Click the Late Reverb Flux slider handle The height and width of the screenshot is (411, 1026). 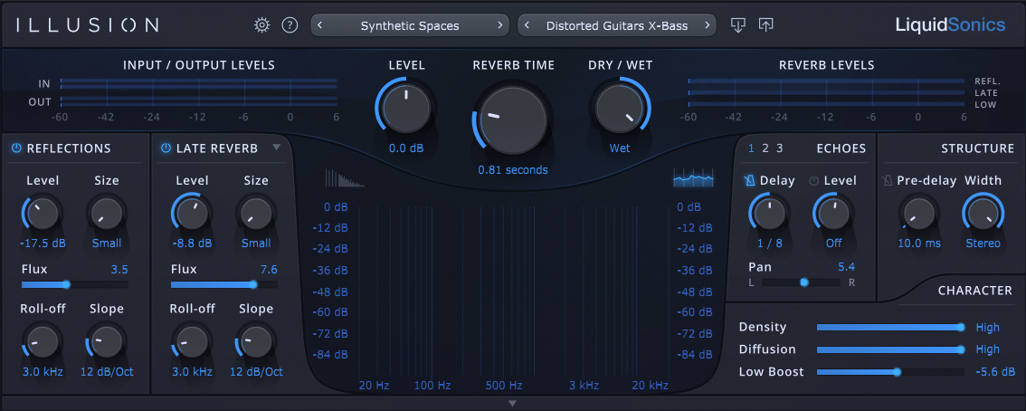pos(252,284)
